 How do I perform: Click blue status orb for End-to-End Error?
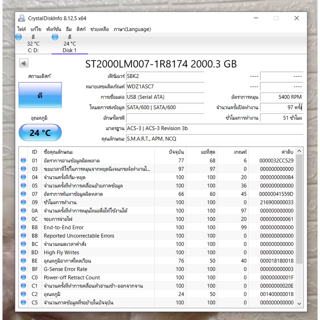23,227
